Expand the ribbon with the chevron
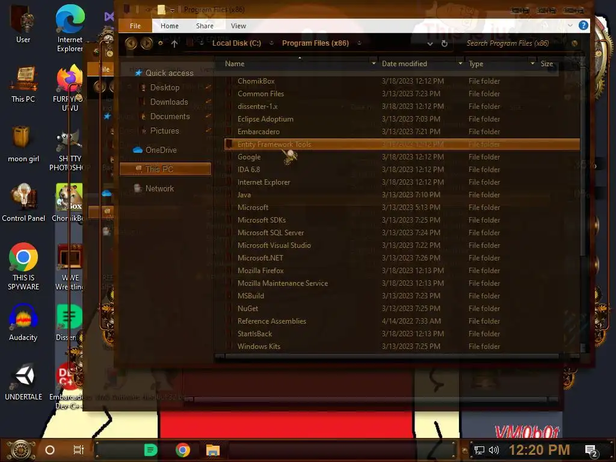The height and width of the screenshot is (462, 616). point(570,25)
